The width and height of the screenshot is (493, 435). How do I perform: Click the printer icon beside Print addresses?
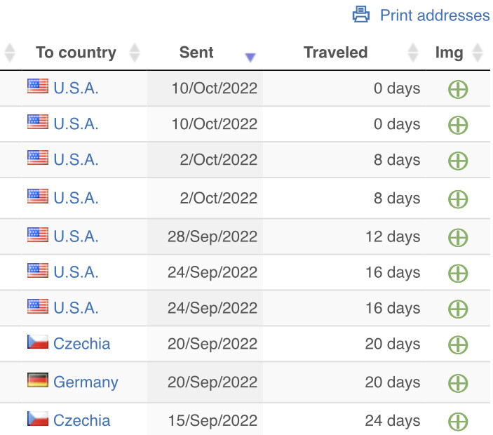(x=360, y=15)
